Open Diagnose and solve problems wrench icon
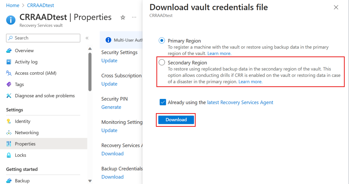The image size is (349, 184). point(9,96)
